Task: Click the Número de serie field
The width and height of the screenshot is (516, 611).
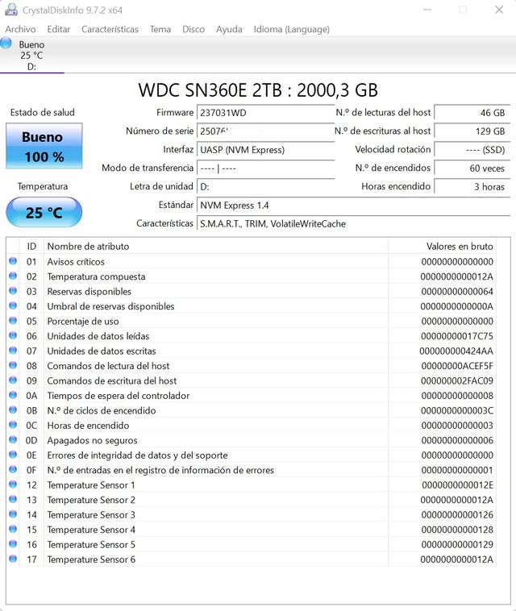Action: 266,131
